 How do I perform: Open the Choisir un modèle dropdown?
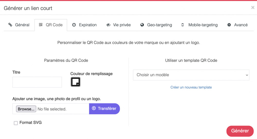pyautogui.click(x=191, y=75)
